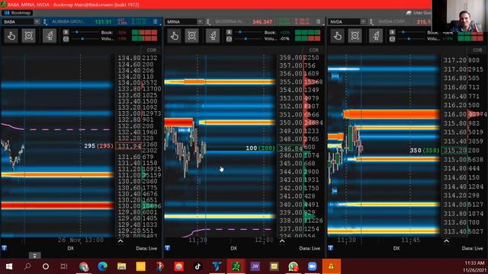Click the COB column header in BABA panel
This screenshot has width=488, height=274.
[152, 50]
